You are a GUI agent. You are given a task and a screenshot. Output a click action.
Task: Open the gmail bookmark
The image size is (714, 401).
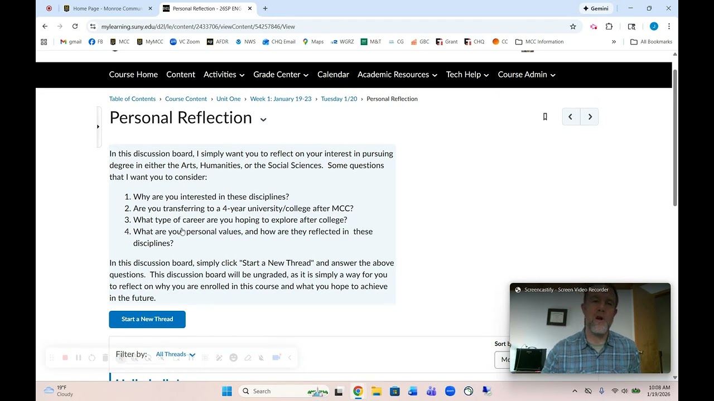[71, 42]
